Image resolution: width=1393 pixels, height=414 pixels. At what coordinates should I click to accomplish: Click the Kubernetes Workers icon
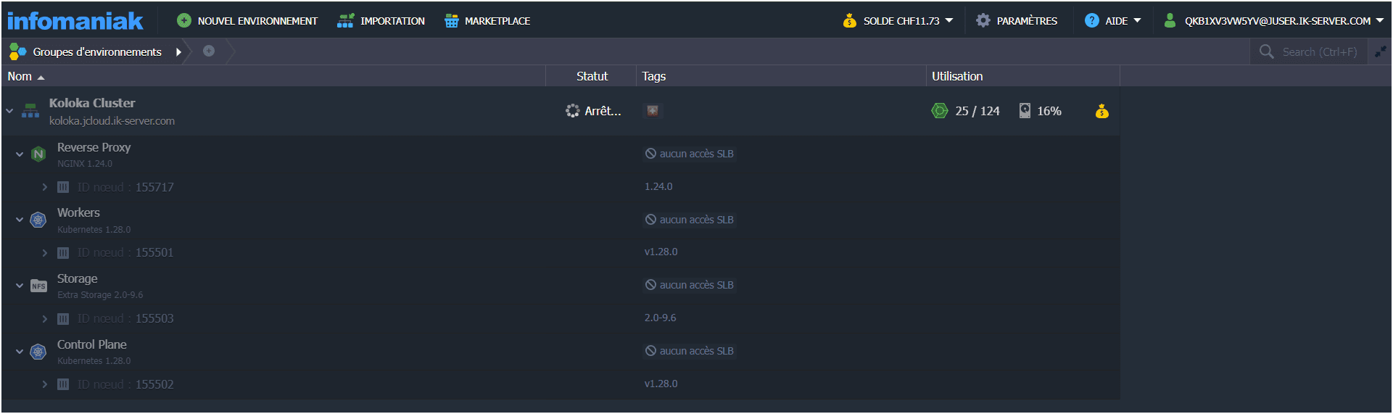(x=38, y=220)
